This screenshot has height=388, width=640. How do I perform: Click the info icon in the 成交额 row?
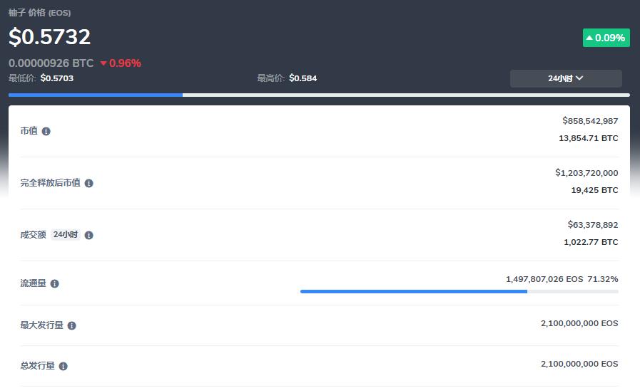(88, 236)
